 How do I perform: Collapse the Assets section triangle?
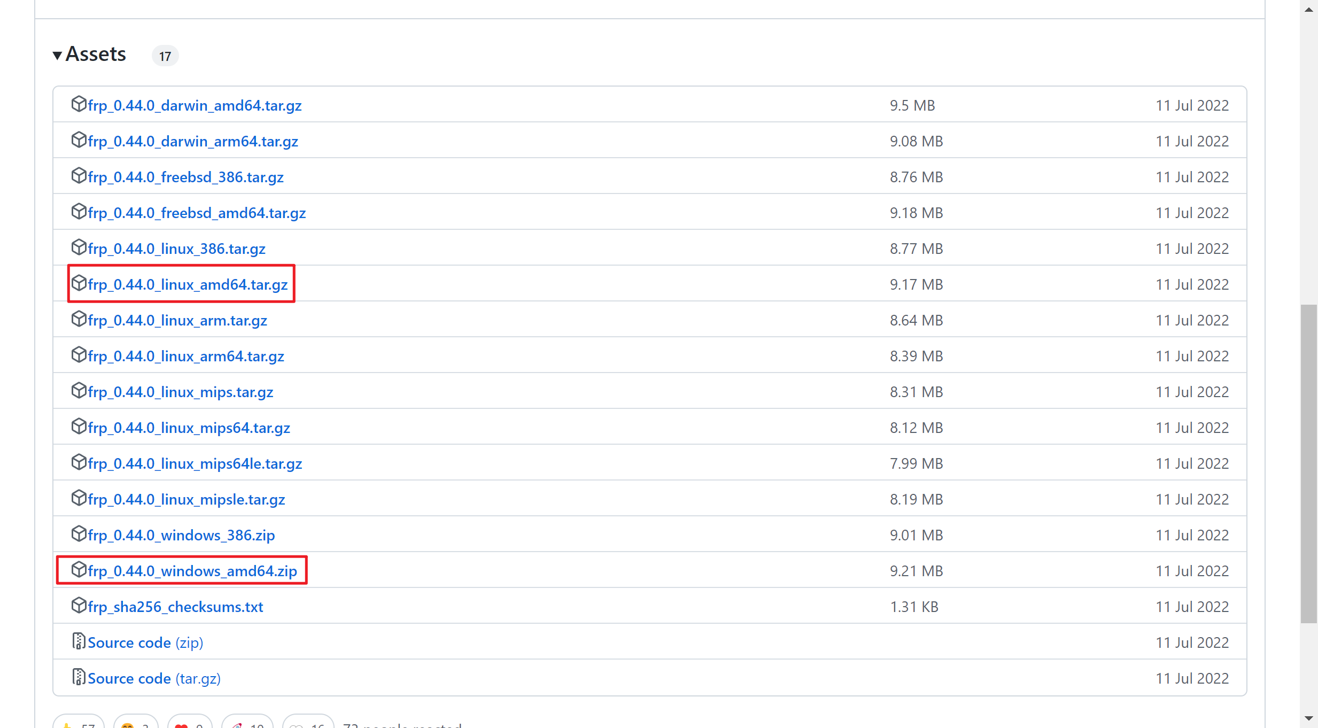click(x=57, y=55)
